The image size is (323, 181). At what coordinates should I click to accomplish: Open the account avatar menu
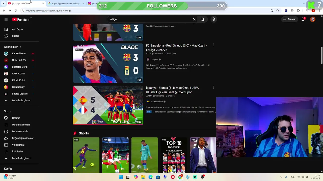click(x=313, y=19)
